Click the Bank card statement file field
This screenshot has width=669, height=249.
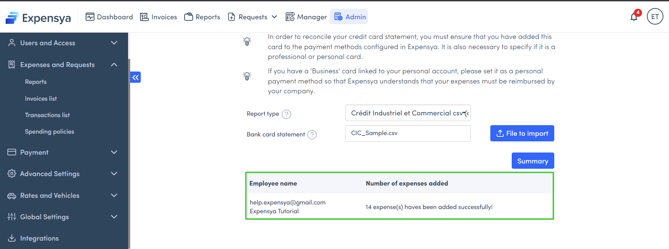(408, 133)
